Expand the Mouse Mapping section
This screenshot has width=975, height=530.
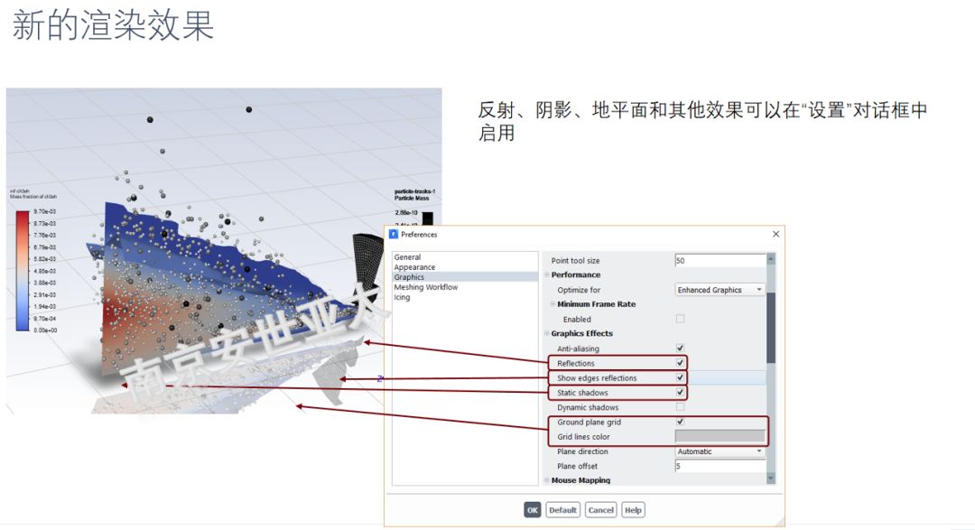546,480
